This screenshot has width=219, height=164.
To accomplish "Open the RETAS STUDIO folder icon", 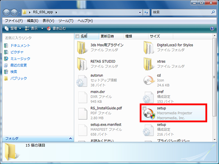I will coord(82,64).
